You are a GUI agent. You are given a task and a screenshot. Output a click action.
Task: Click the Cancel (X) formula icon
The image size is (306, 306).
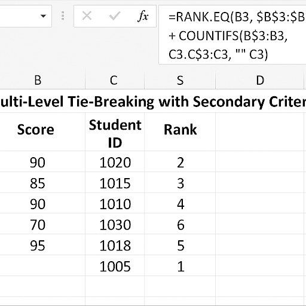[87, 16]
